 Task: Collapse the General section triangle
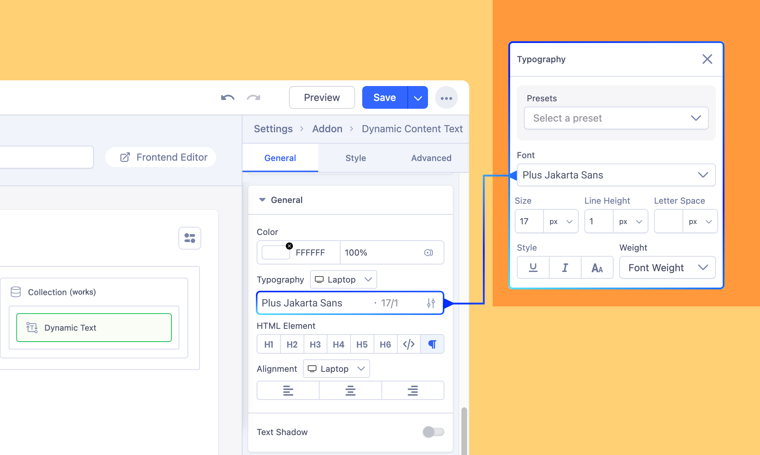click(x=262, y=200)
